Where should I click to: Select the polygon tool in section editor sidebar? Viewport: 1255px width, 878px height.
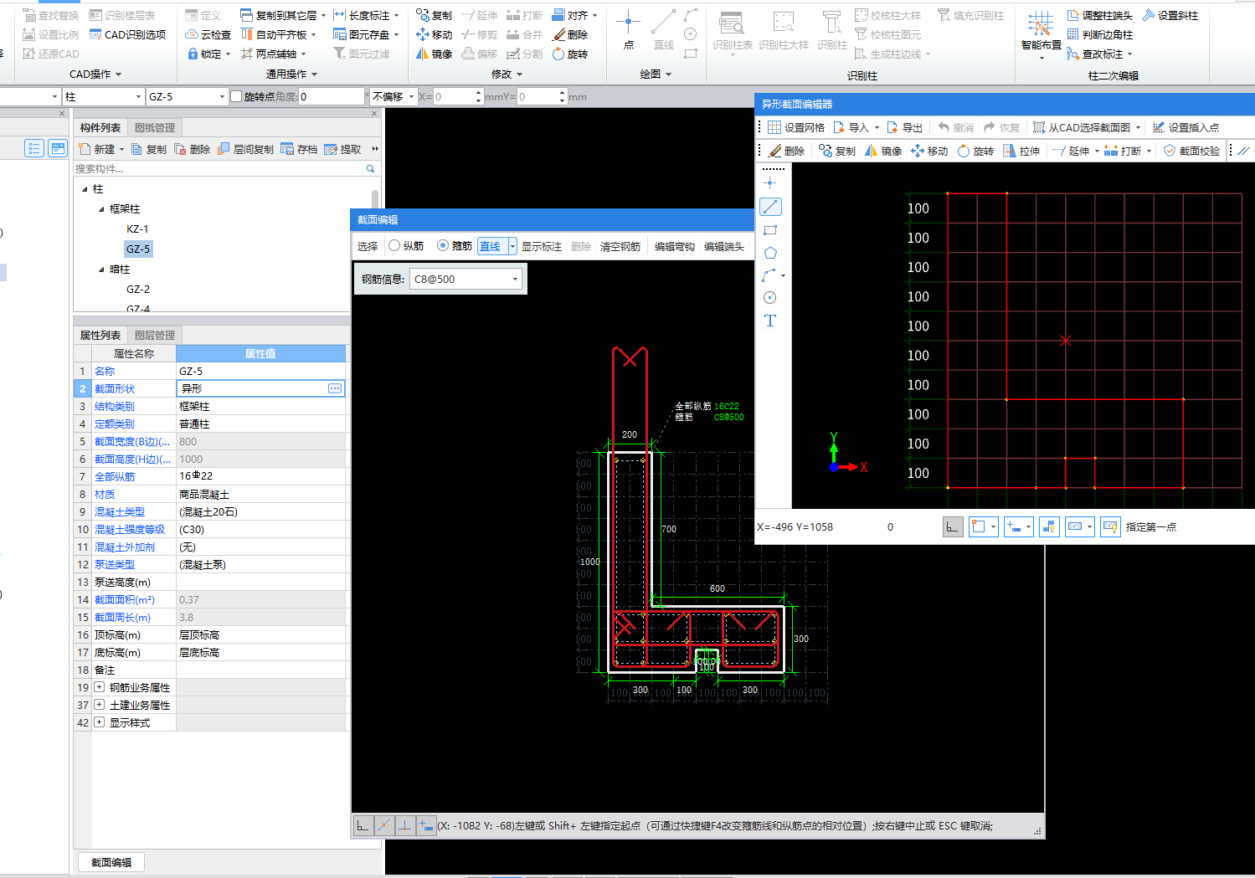click(x=770, y=253)
